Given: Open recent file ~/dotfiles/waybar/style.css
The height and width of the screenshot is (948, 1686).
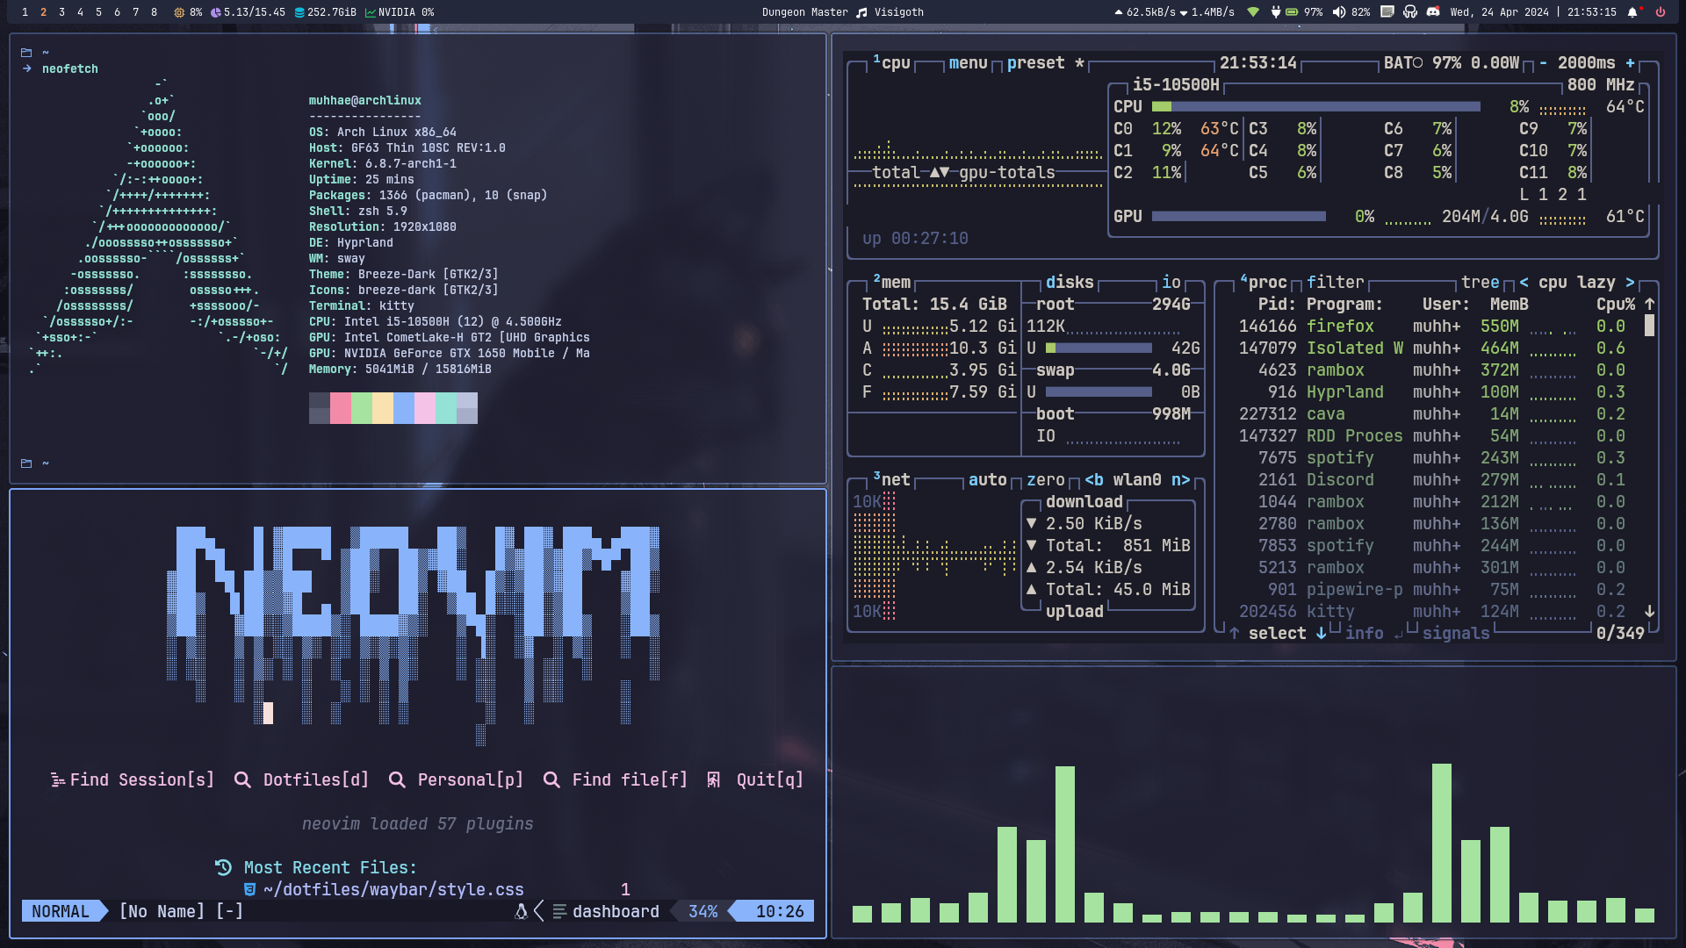Looking at the screenshot, I should click(393, 889).
